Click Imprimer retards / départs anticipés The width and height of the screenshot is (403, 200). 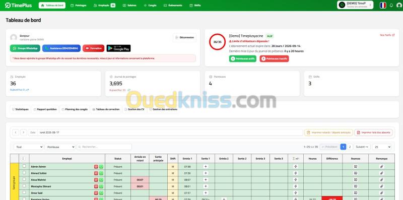(328, 132)
